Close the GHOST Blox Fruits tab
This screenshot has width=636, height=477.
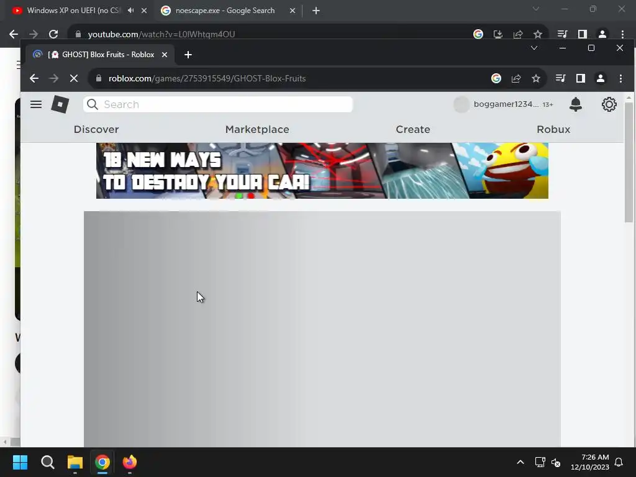click(164, 55)
